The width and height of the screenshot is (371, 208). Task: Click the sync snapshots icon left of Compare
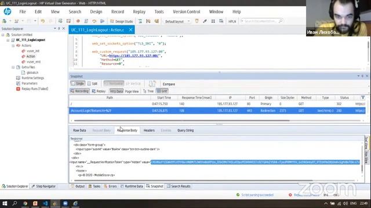[x=152, y=84]
